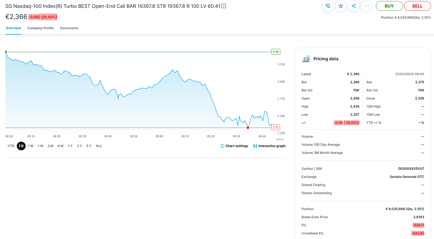Select the 1D chart range
Screen dimensions: 434x239
tap(21, 146)
